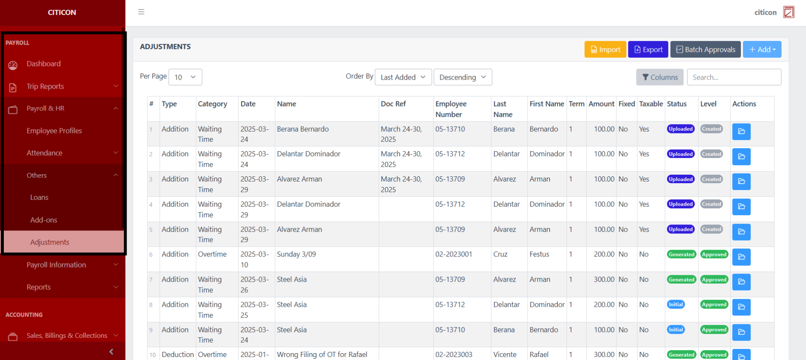Viewport: 806px width, 360px height.
Task: Open the Descending sort direction dropdown
Action: click(462, 77)
